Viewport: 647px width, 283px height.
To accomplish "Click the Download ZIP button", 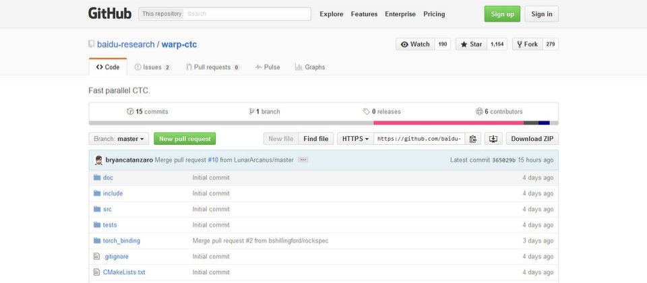I will point(532,139).
